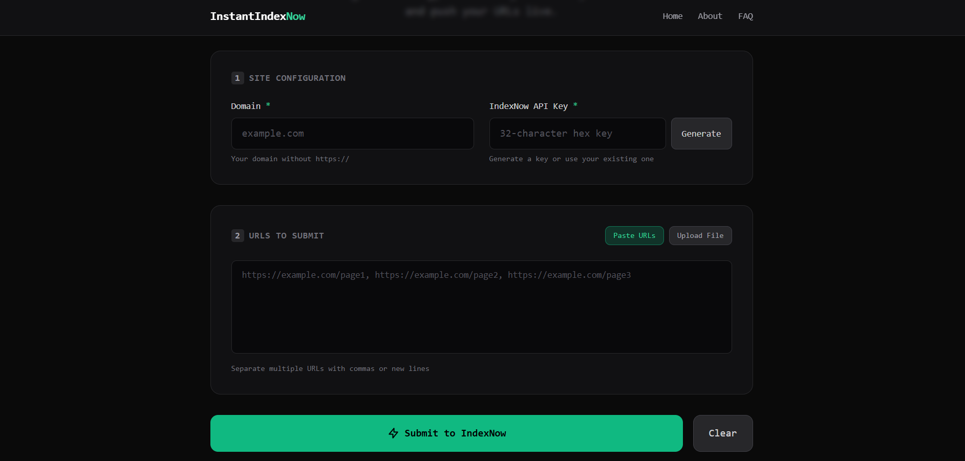Click 'Separate multiple URLs with commas' hint
Screen dimensions: 965x461
click(x=330, y=369)
